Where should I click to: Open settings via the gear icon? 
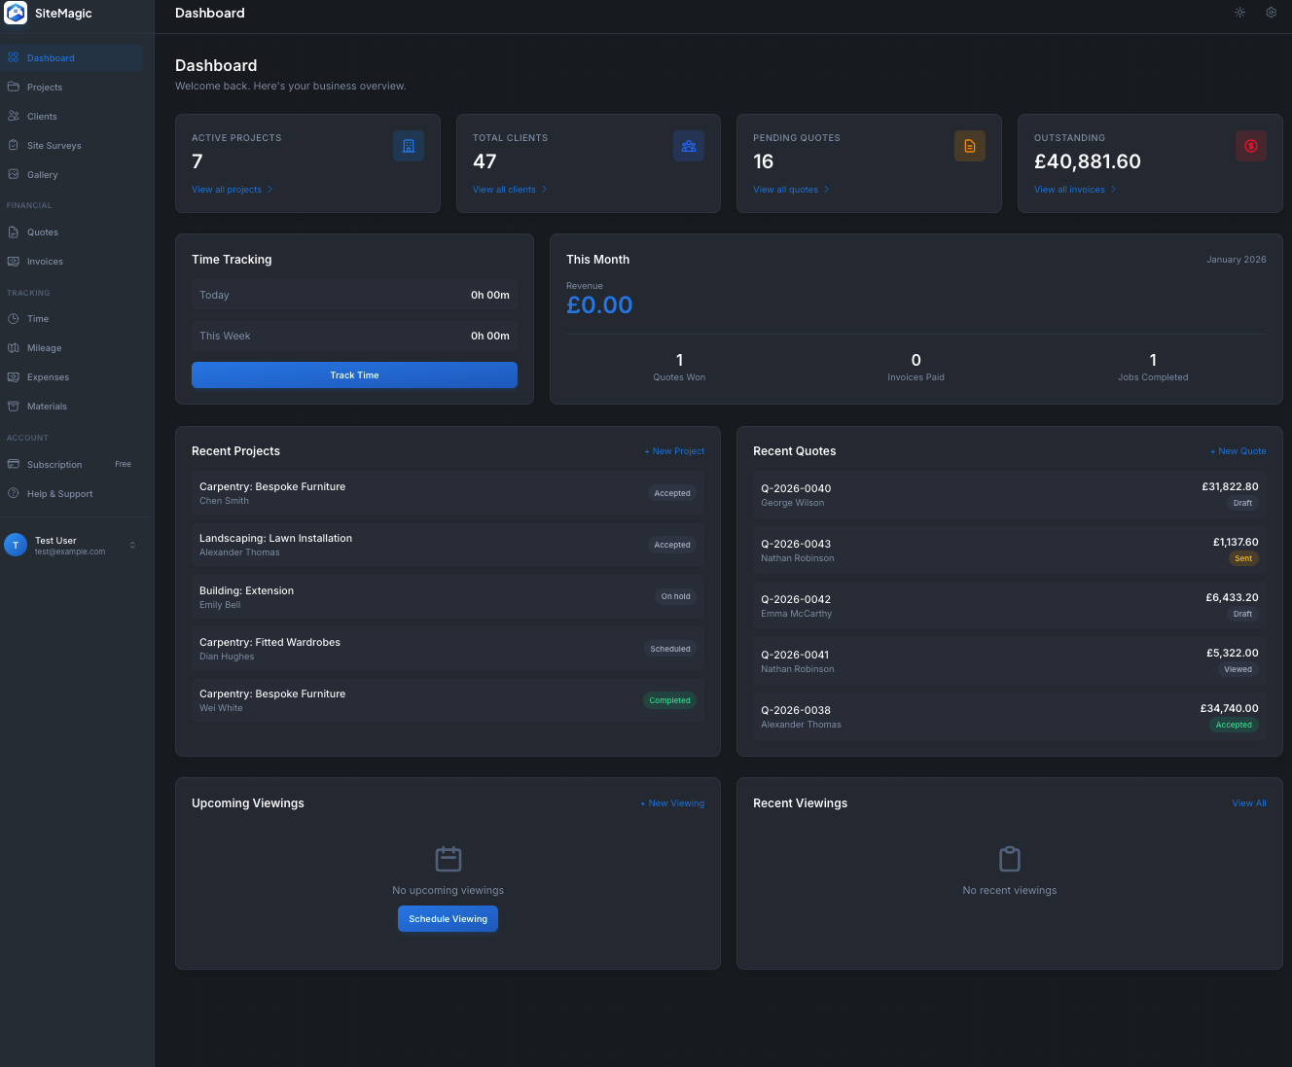click(1271, 13)
